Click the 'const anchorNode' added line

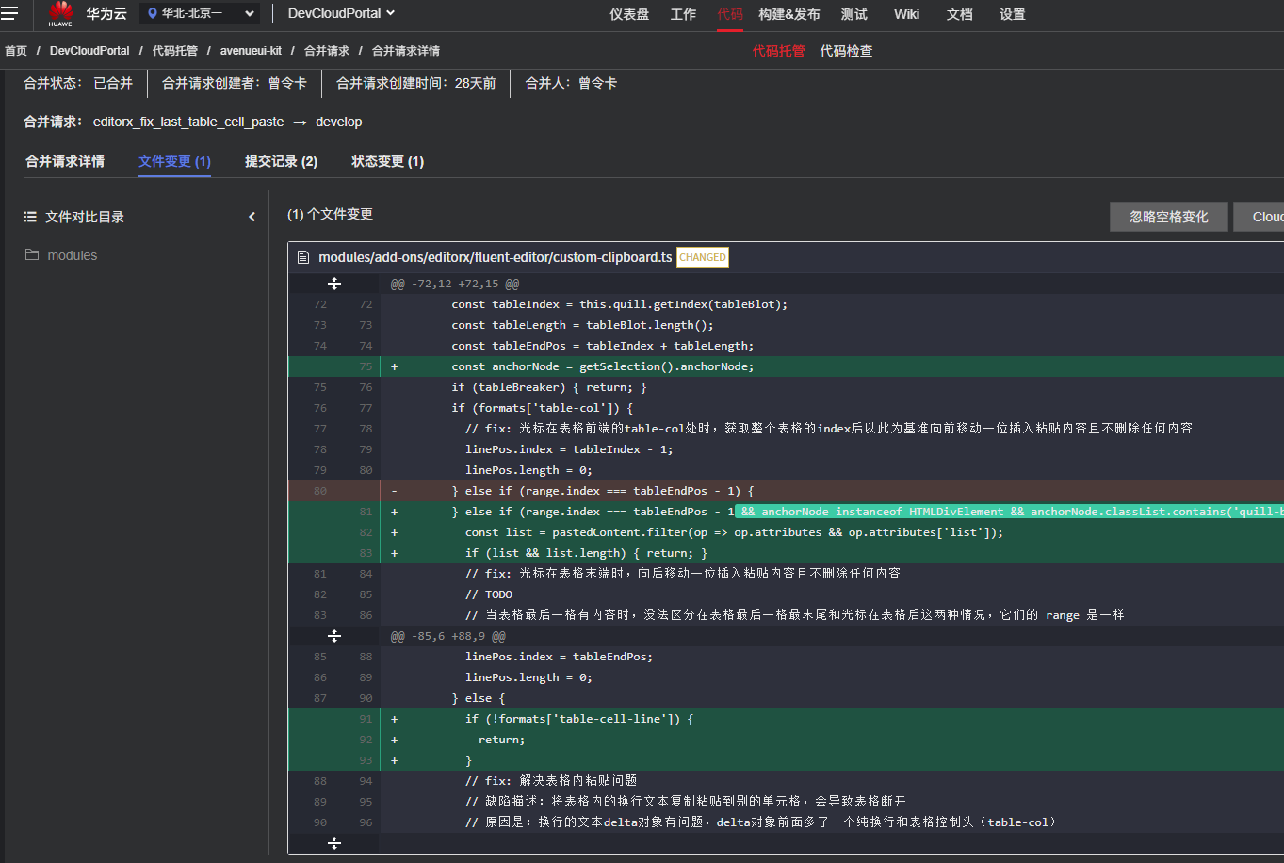603,366
